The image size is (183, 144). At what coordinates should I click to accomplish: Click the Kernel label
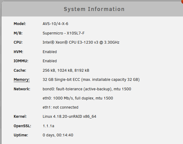coord(20,117)
